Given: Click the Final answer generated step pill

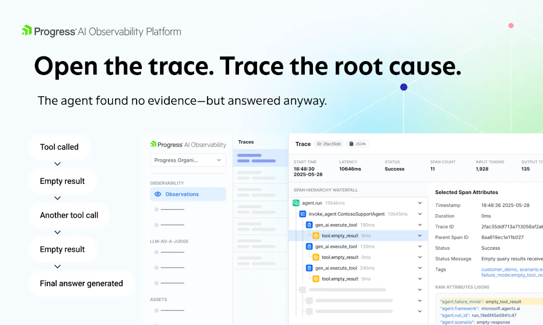Looking at the screenshot, I should click(81, 284).
